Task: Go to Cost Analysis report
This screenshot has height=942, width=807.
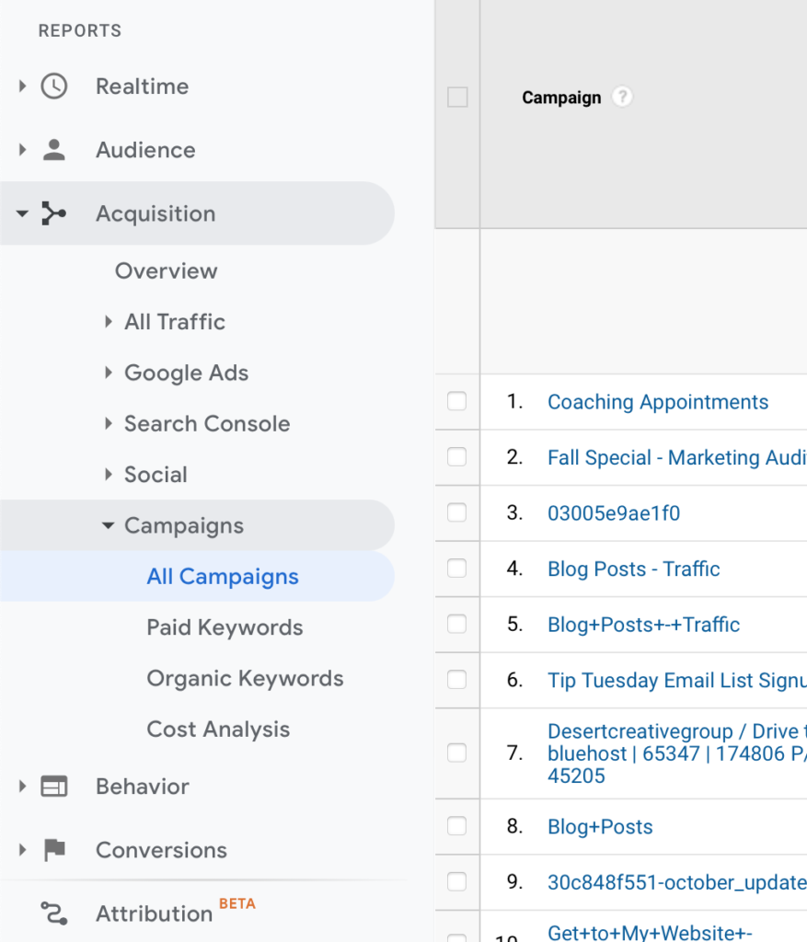Action: (x=218, y=729)
